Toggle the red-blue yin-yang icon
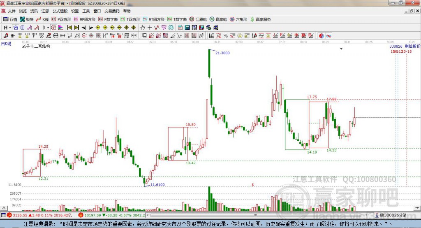 point(322,35)
